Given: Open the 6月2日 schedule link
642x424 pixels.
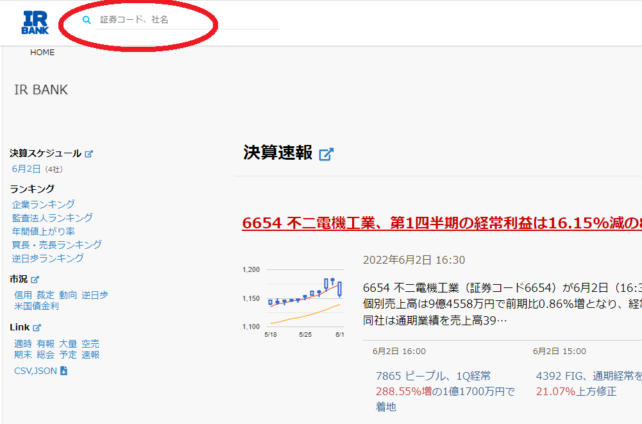Looking at the screenshot, I should click(x=26, y=169).
